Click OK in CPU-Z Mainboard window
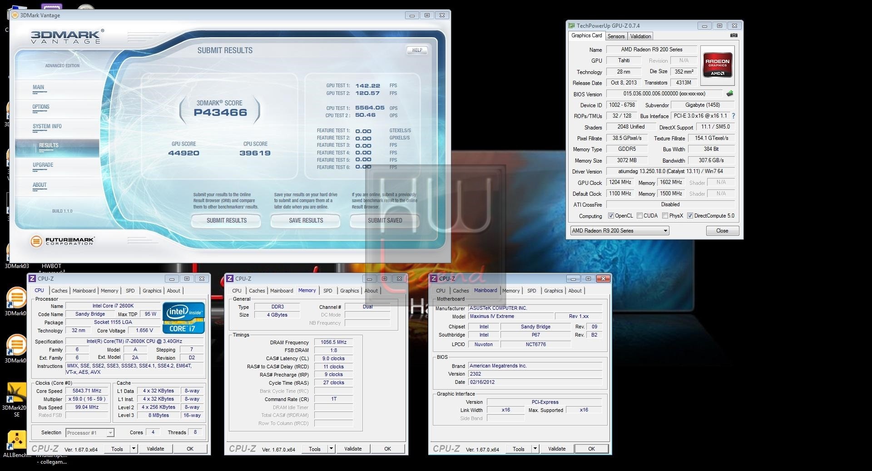 click(x=591, y=449)
